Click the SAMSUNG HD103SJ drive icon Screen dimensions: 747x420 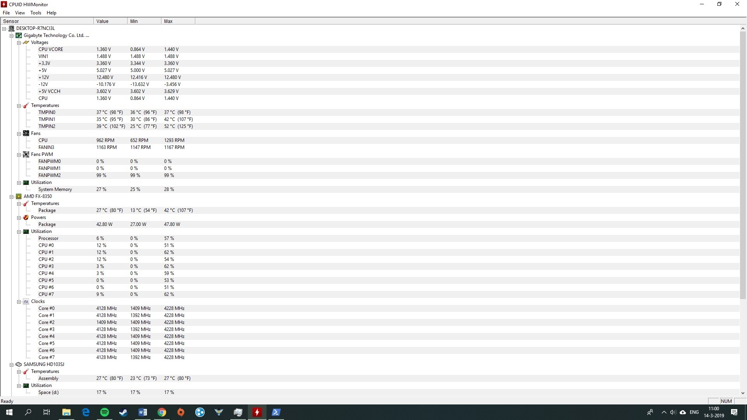point(19,364)
